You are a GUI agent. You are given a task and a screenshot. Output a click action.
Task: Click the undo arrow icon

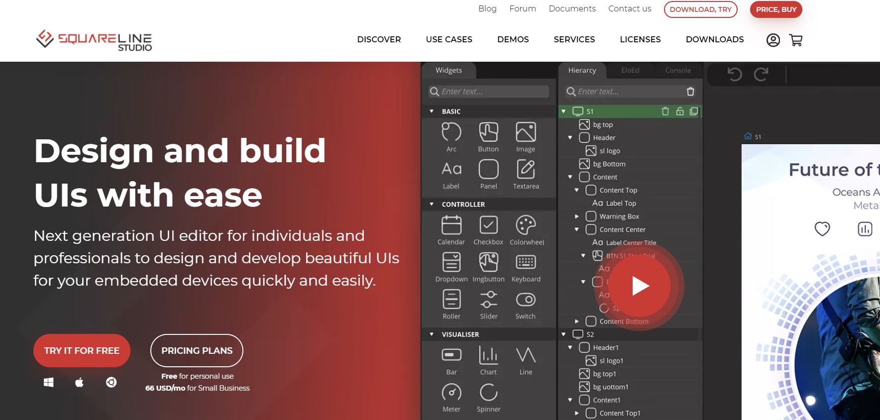pyautogui.click(x=735, y=74)
